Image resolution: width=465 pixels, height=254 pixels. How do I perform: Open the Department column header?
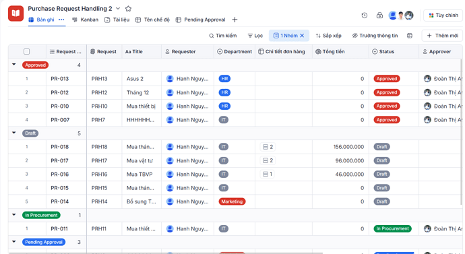click(235, 52)
